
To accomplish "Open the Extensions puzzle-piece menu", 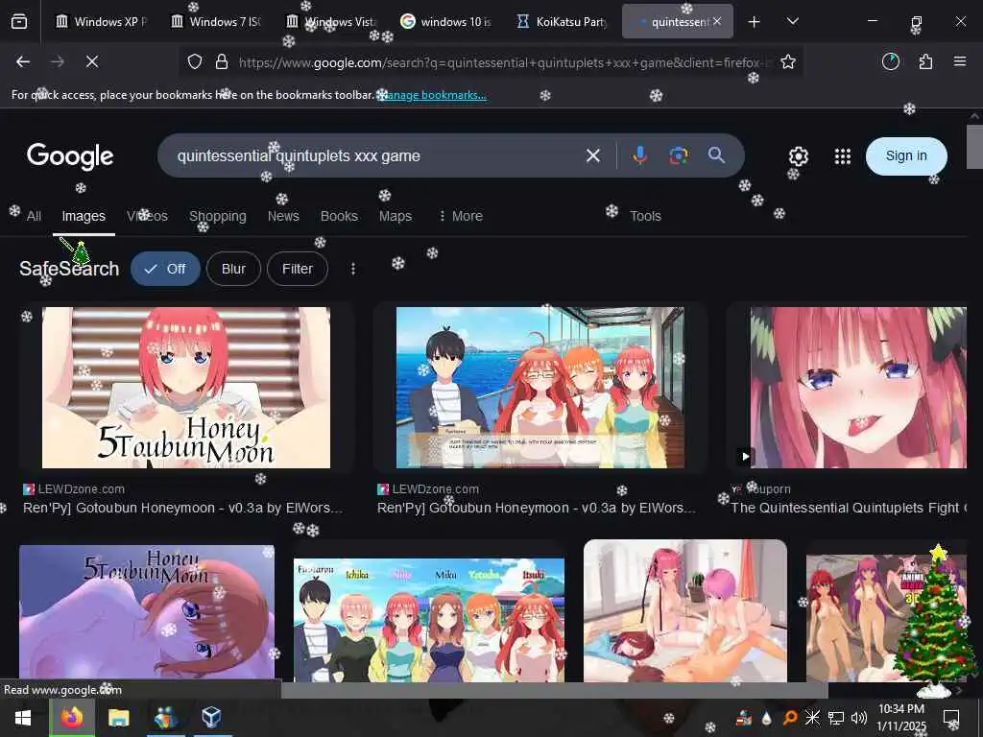I will point(925,61).
